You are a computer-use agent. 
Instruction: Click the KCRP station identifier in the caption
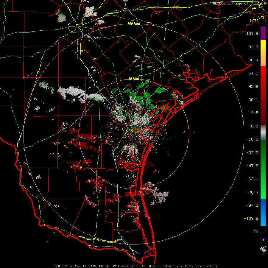pos(168,266)
